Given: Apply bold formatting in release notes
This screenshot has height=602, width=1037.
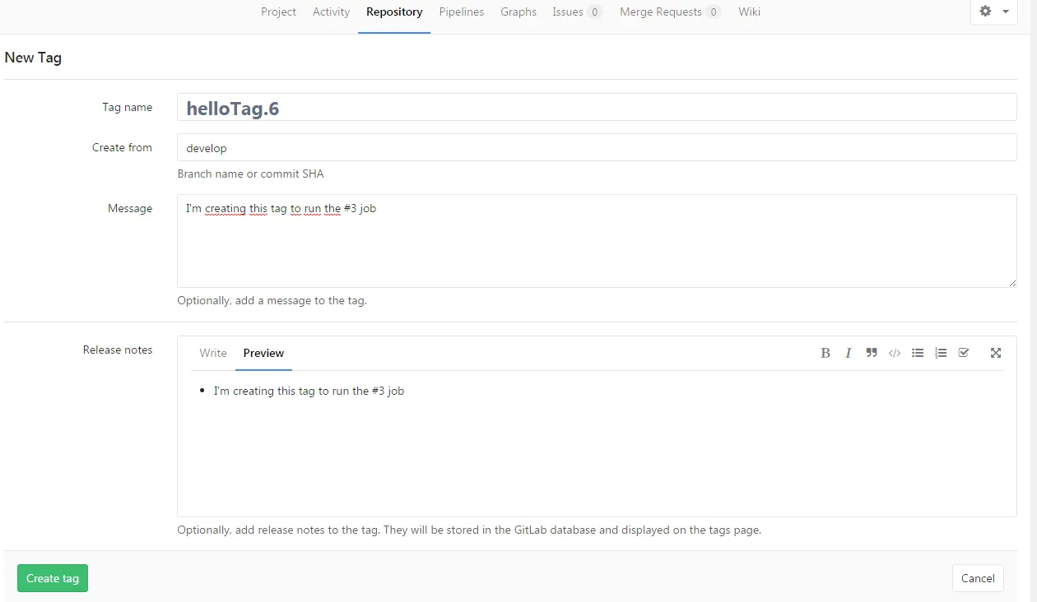Looking at the screenshot, I should coord(825,353).
